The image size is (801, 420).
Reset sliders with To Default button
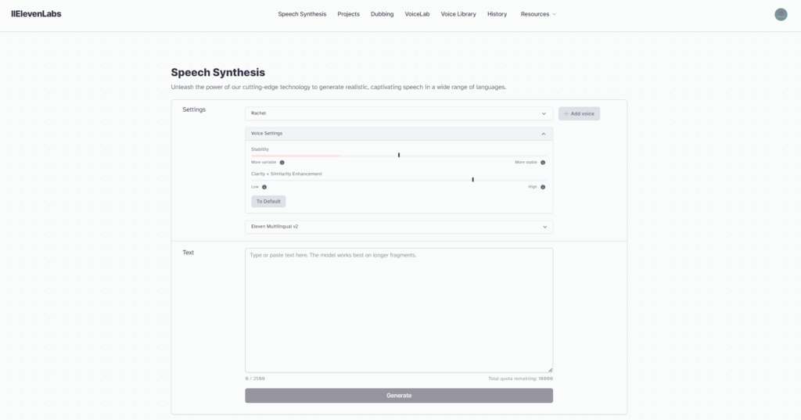coord(268,201)
